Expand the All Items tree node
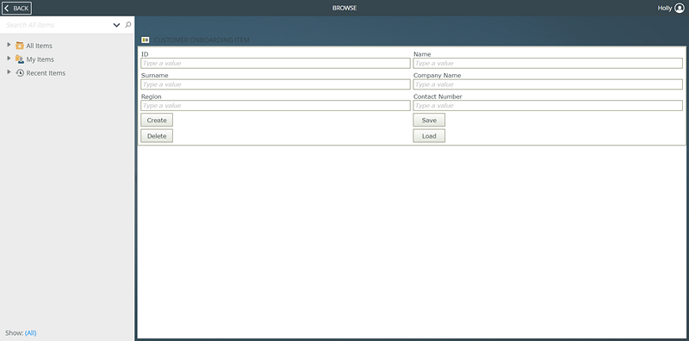The image size is (689, 341). click(9, 45)
